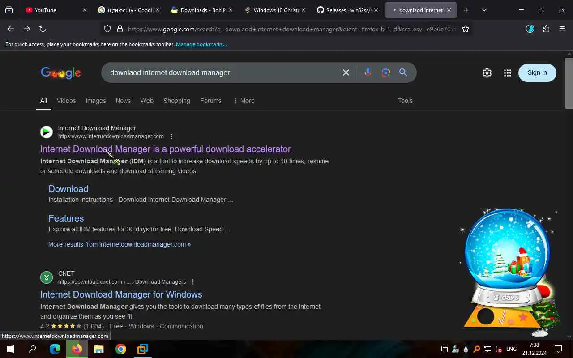The image size is (573, 358).
Task: Click Internet Download Manager site favicon
Action: click(47, 132)
